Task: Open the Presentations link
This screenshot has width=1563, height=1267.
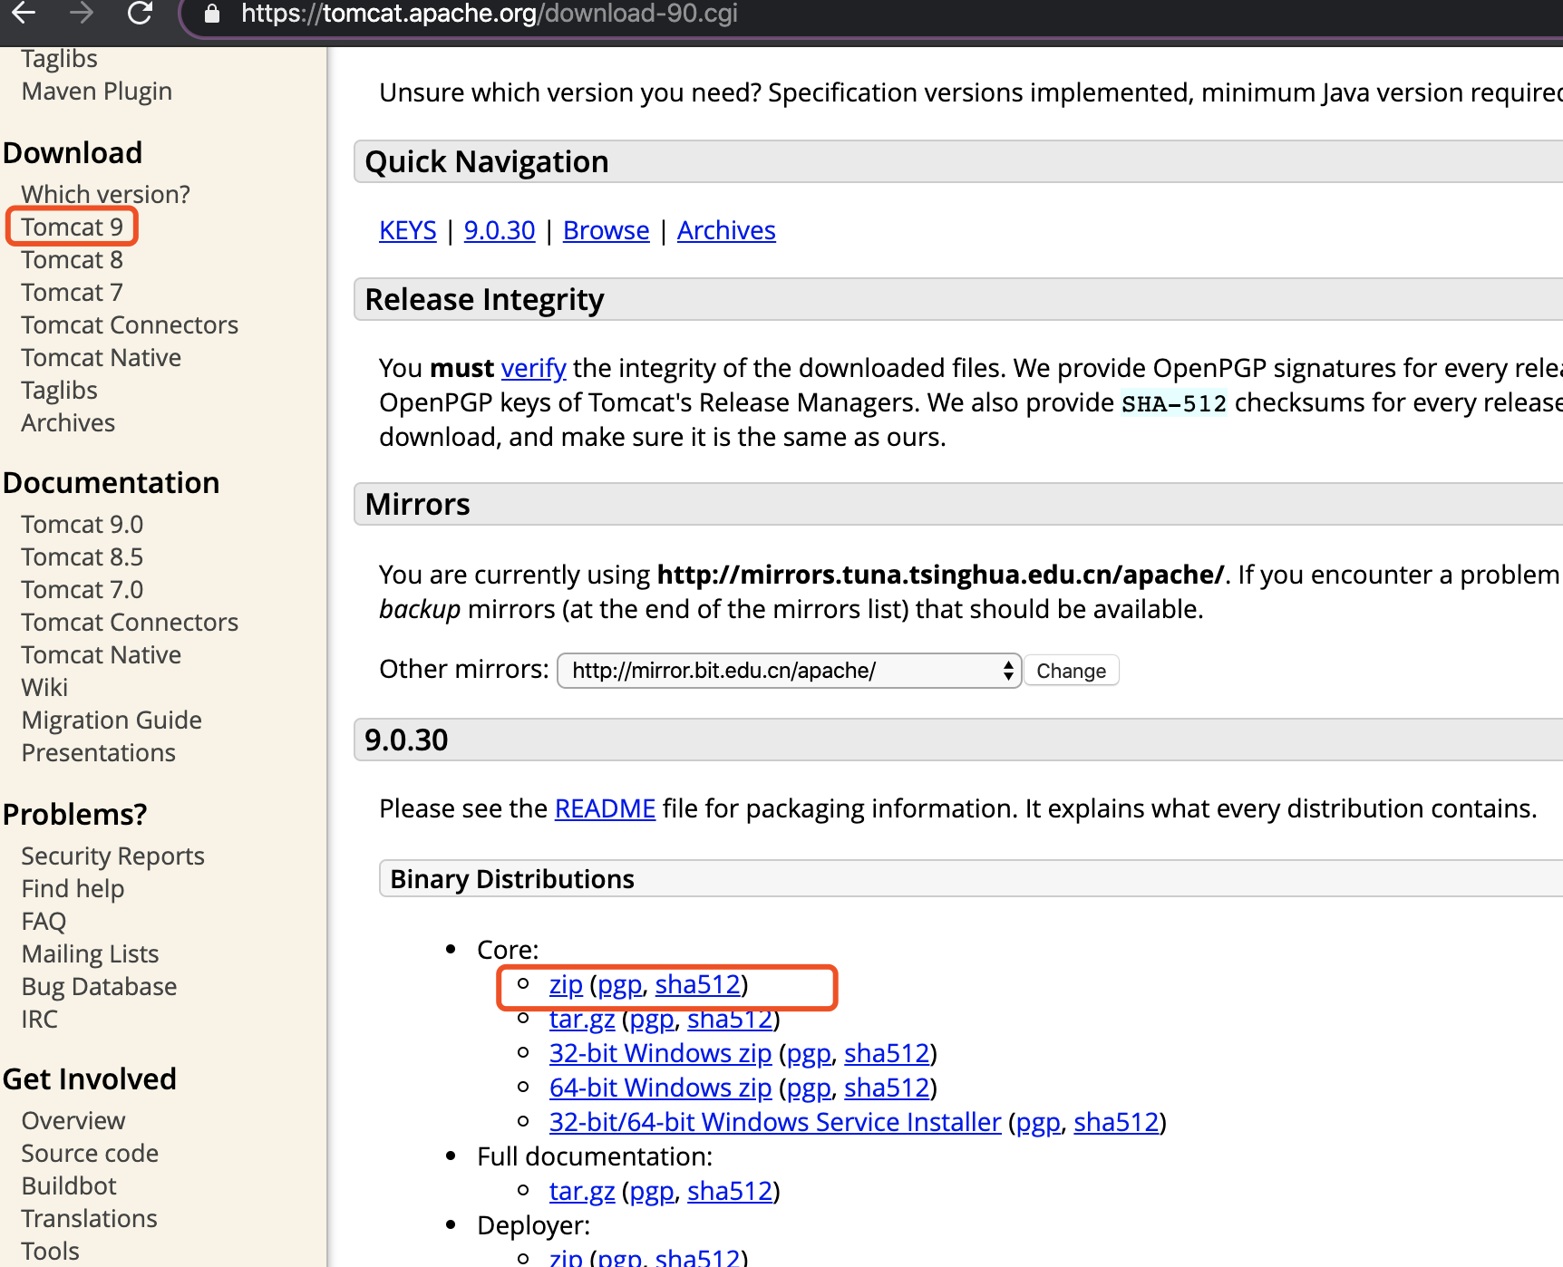Action: pos(98,752)
